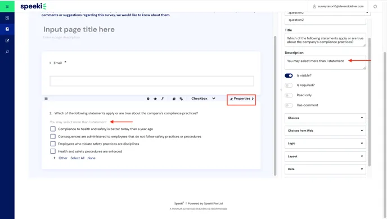
Task: Click the None link under choices
Action: tap(91, 158)
